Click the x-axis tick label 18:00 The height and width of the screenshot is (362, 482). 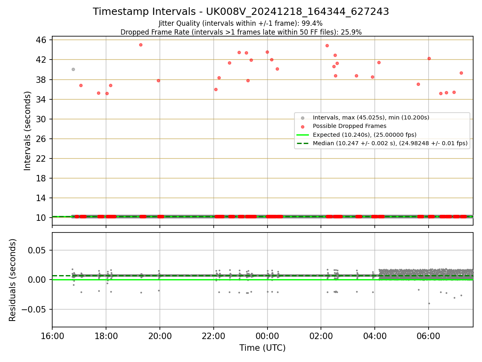[x=106, y=335]
